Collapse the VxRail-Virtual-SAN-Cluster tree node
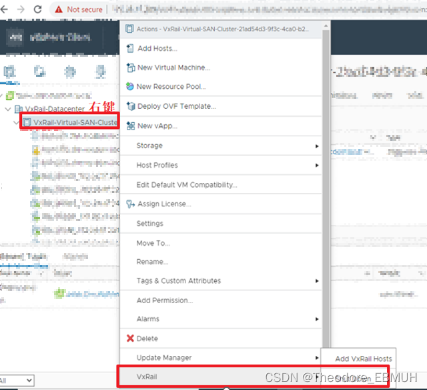 click(x=16, y=122)
